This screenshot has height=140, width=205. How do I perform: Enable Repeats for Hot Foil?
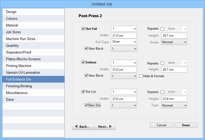point(162,29)
